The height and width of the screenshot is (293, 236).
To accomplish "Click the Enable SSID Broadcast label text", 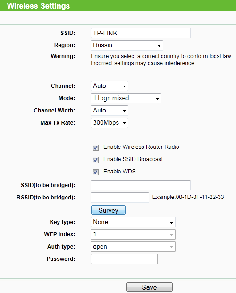I will coord(133,159).
